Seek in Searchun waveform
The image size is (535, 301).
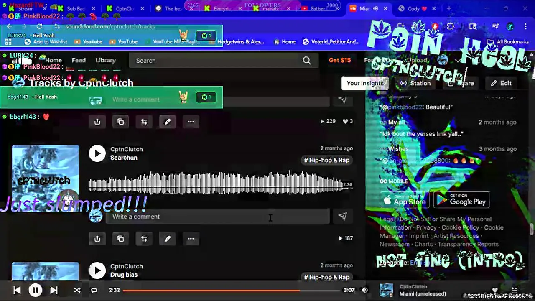click(x=220, y=183)
